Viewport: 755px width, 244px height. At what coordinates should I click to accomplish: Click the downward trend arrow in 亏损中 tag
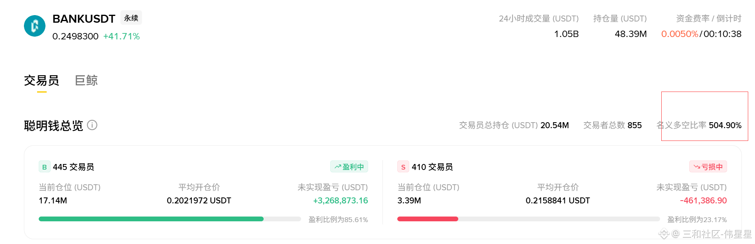[697, 167]
